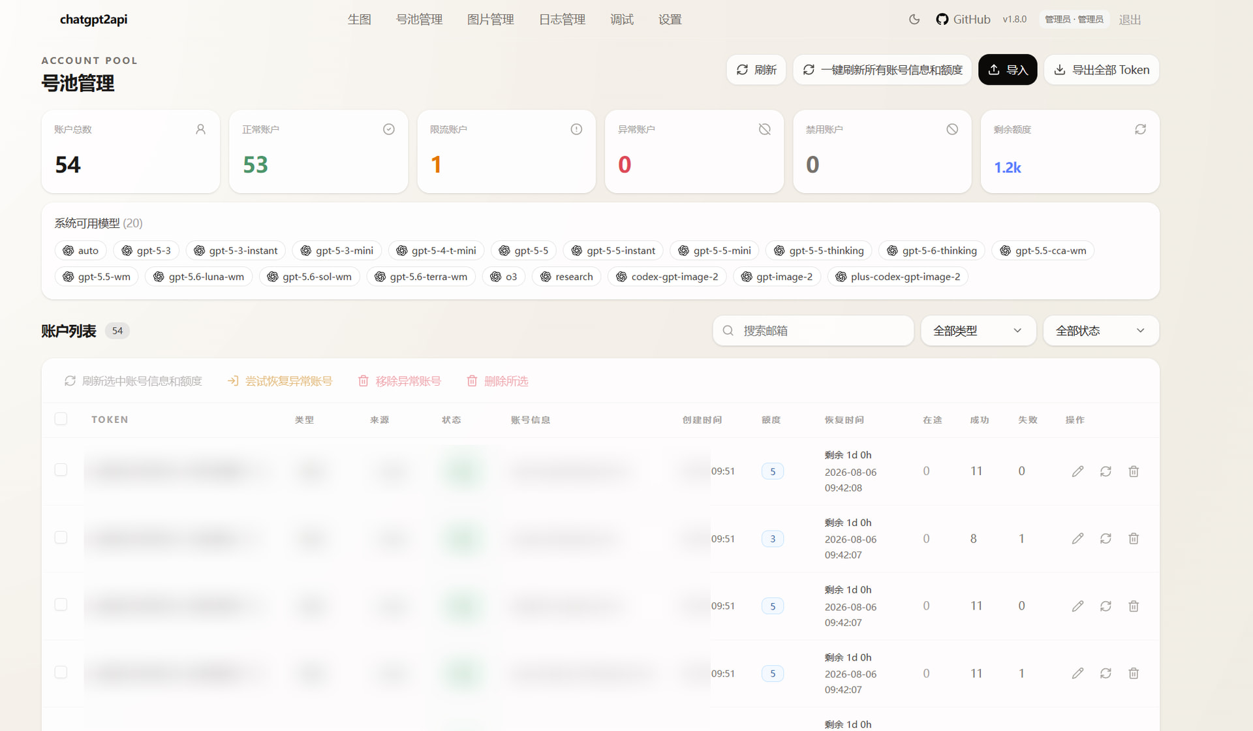Click 移除异常账号
Viewport: 1253px width, 731px height.
[399, 381]
